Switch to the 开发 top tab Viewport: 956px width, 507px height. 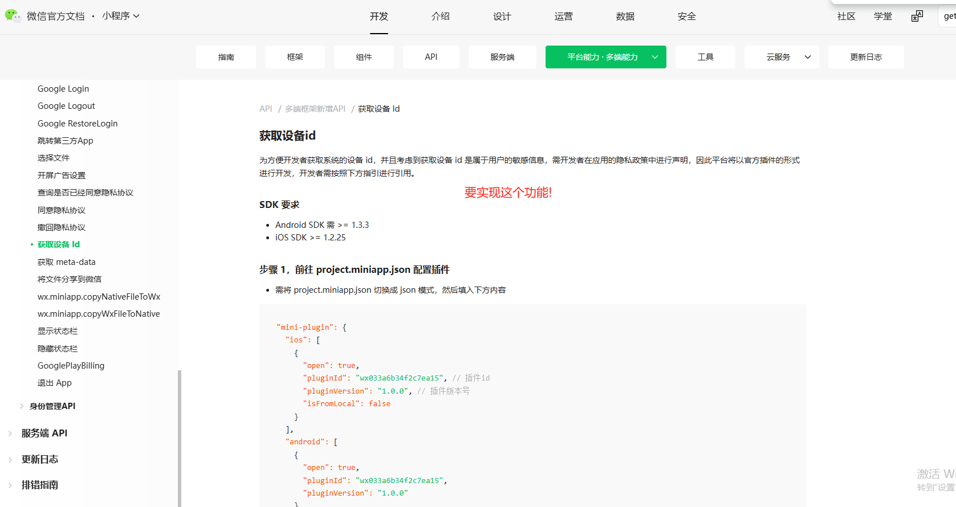point(379,17)
